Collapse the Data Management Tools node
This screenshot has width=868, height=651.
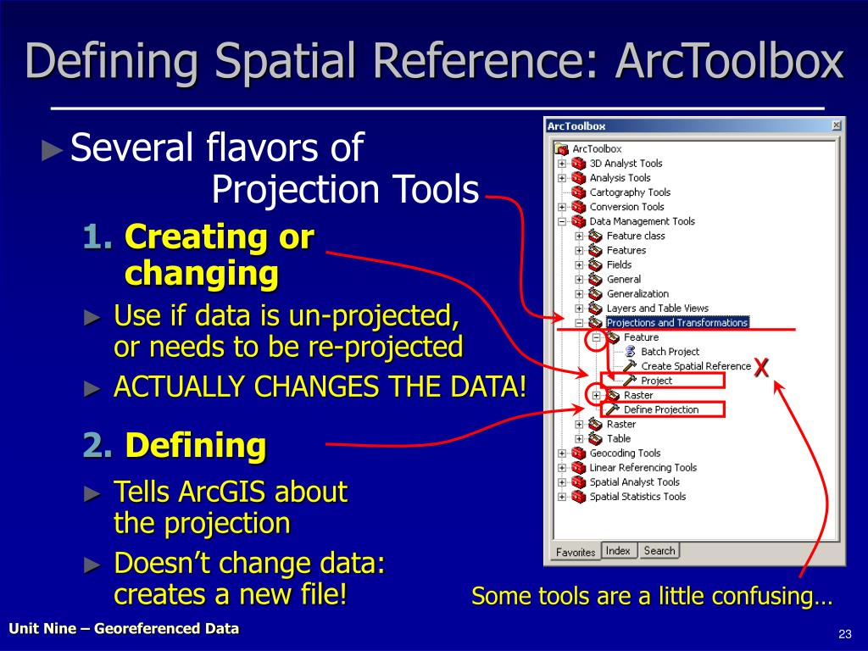pos(562,221)
